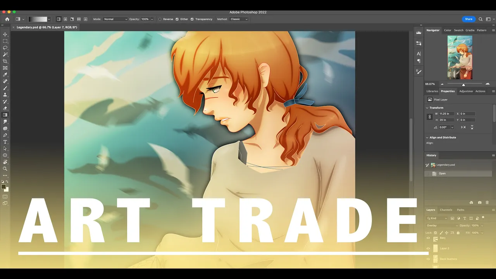
Task: Select the Pen tool
Action: coord(5,135)
